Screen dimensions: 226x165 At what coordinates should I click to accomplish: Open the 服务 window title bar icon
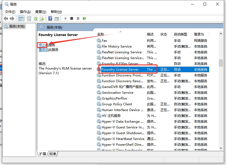[7, 4]
